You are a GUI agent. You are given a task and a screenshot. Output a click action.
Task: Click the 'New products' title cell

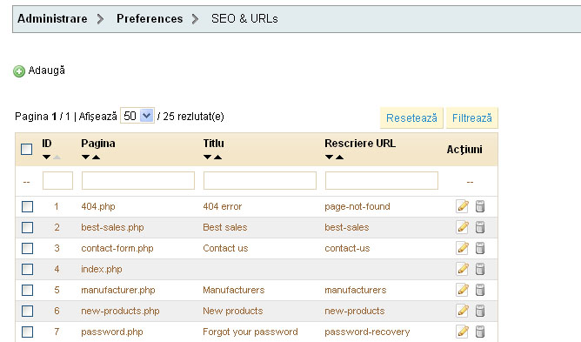pyautogui.click(x=233, y=311)
